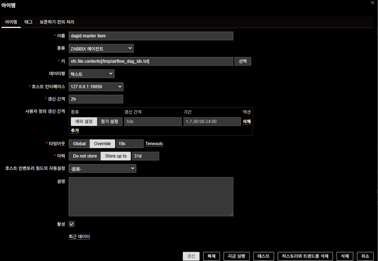
Task: Open the Timeouts link
Action: (x=154, y=144)
